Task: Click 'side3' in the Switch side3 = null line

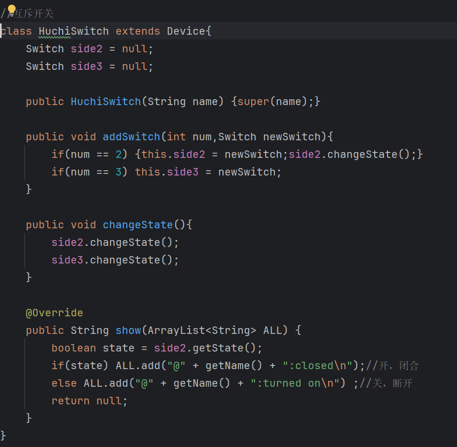Action: [x=87, y=66]
